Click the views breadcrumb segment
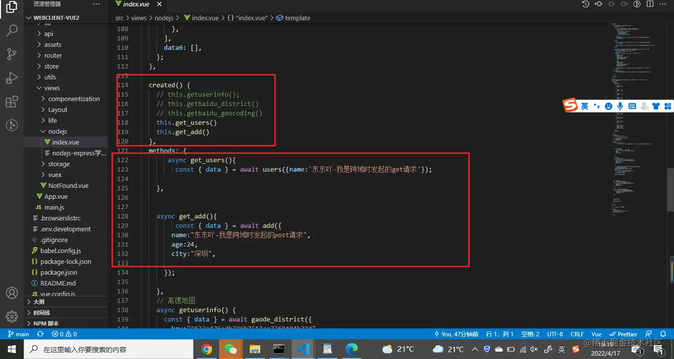 (x=139, y=18)
